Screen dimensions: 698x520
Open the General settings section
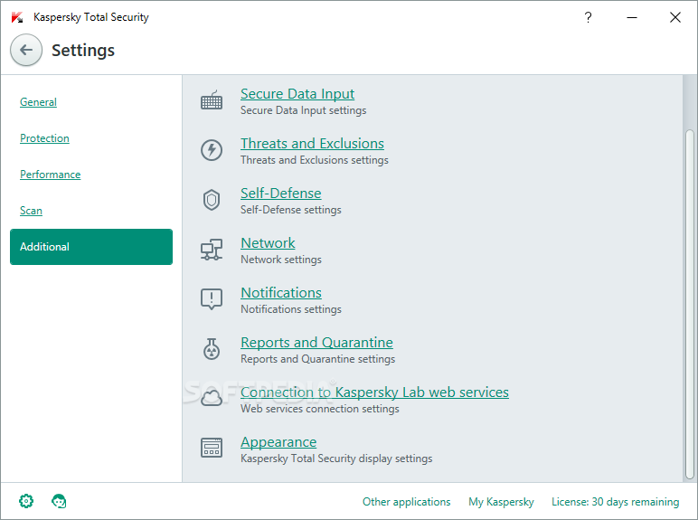(38, 102)
